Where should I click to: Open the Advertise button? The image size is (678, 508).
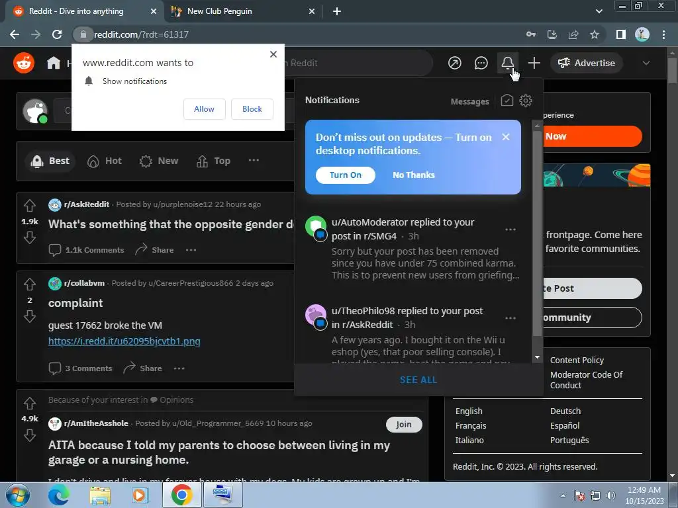tap(587, 63)
